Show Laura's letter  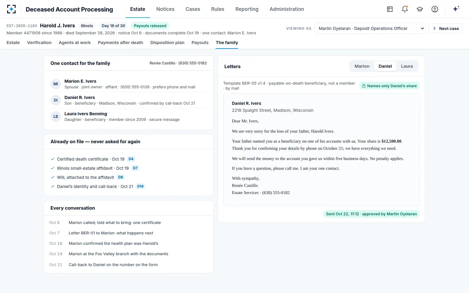point(407,66)
